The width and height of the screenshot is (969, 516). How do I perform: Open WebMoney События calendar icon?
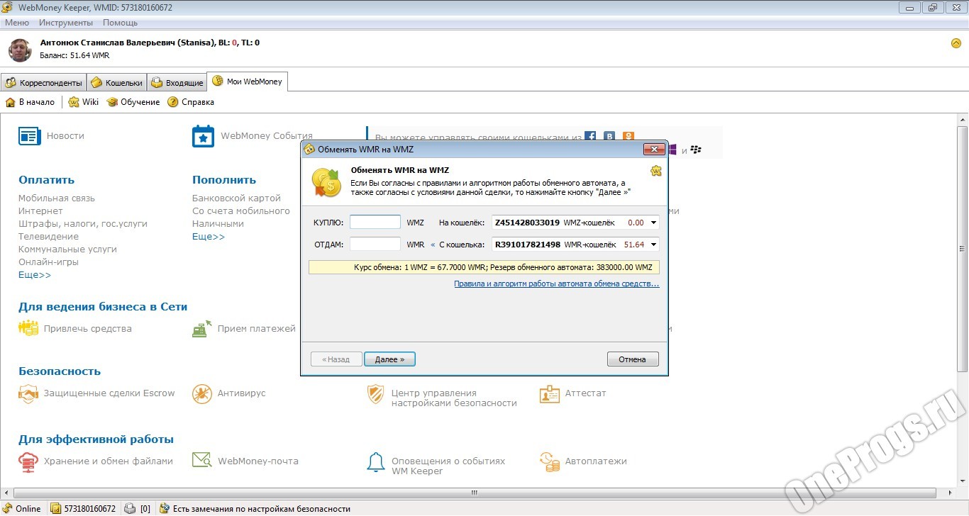[x=204, y=136]
